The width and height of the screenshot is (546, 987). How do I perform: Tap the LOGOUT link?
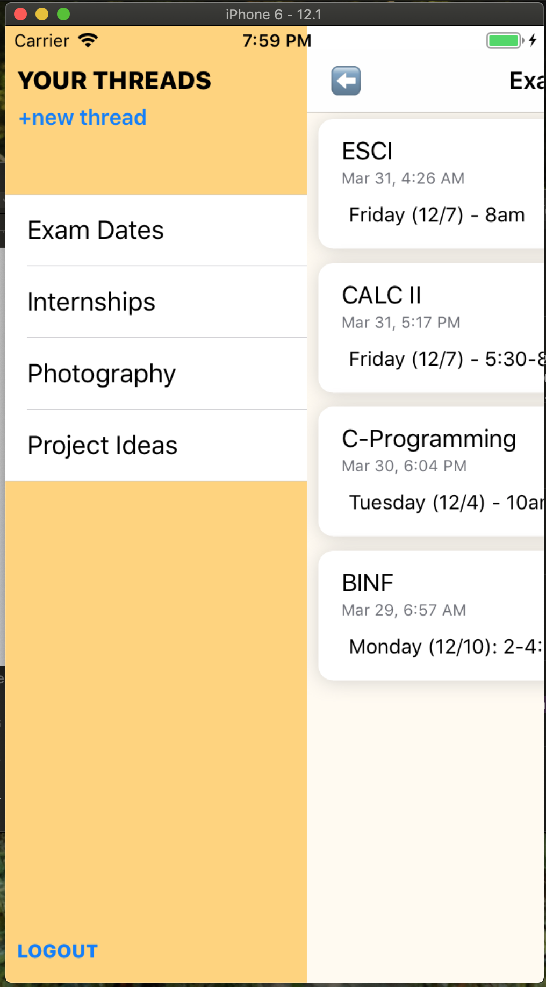pyautogui.click(x=58, y=951)
